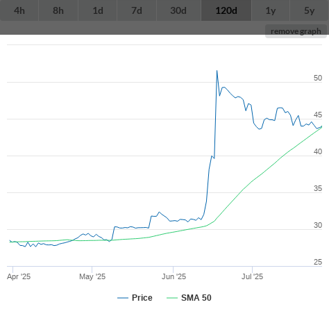329x316 pixels.
Task: Click the 30 value on the price axis
Action: (x=318, y=225)
